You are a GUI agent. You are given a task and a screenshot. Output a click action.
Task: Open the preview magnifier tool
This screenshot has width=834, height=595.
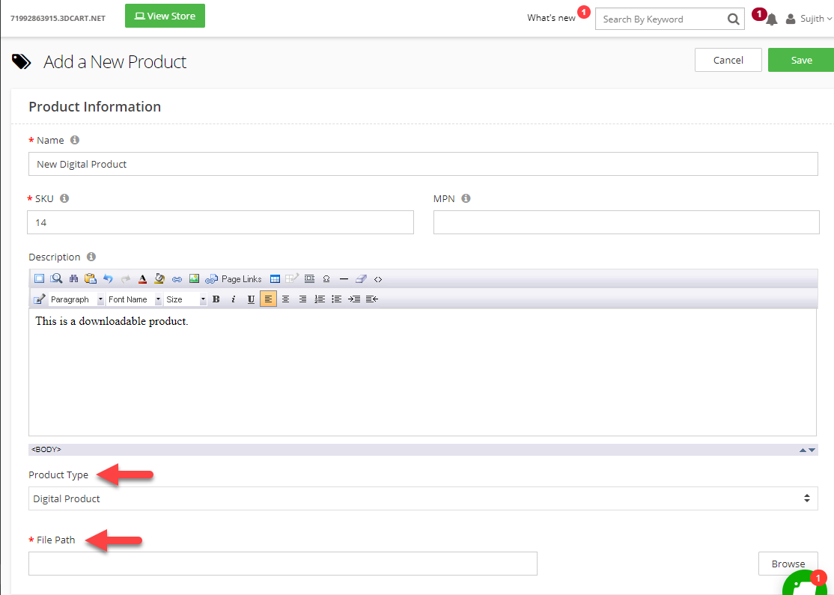(56, 278)
